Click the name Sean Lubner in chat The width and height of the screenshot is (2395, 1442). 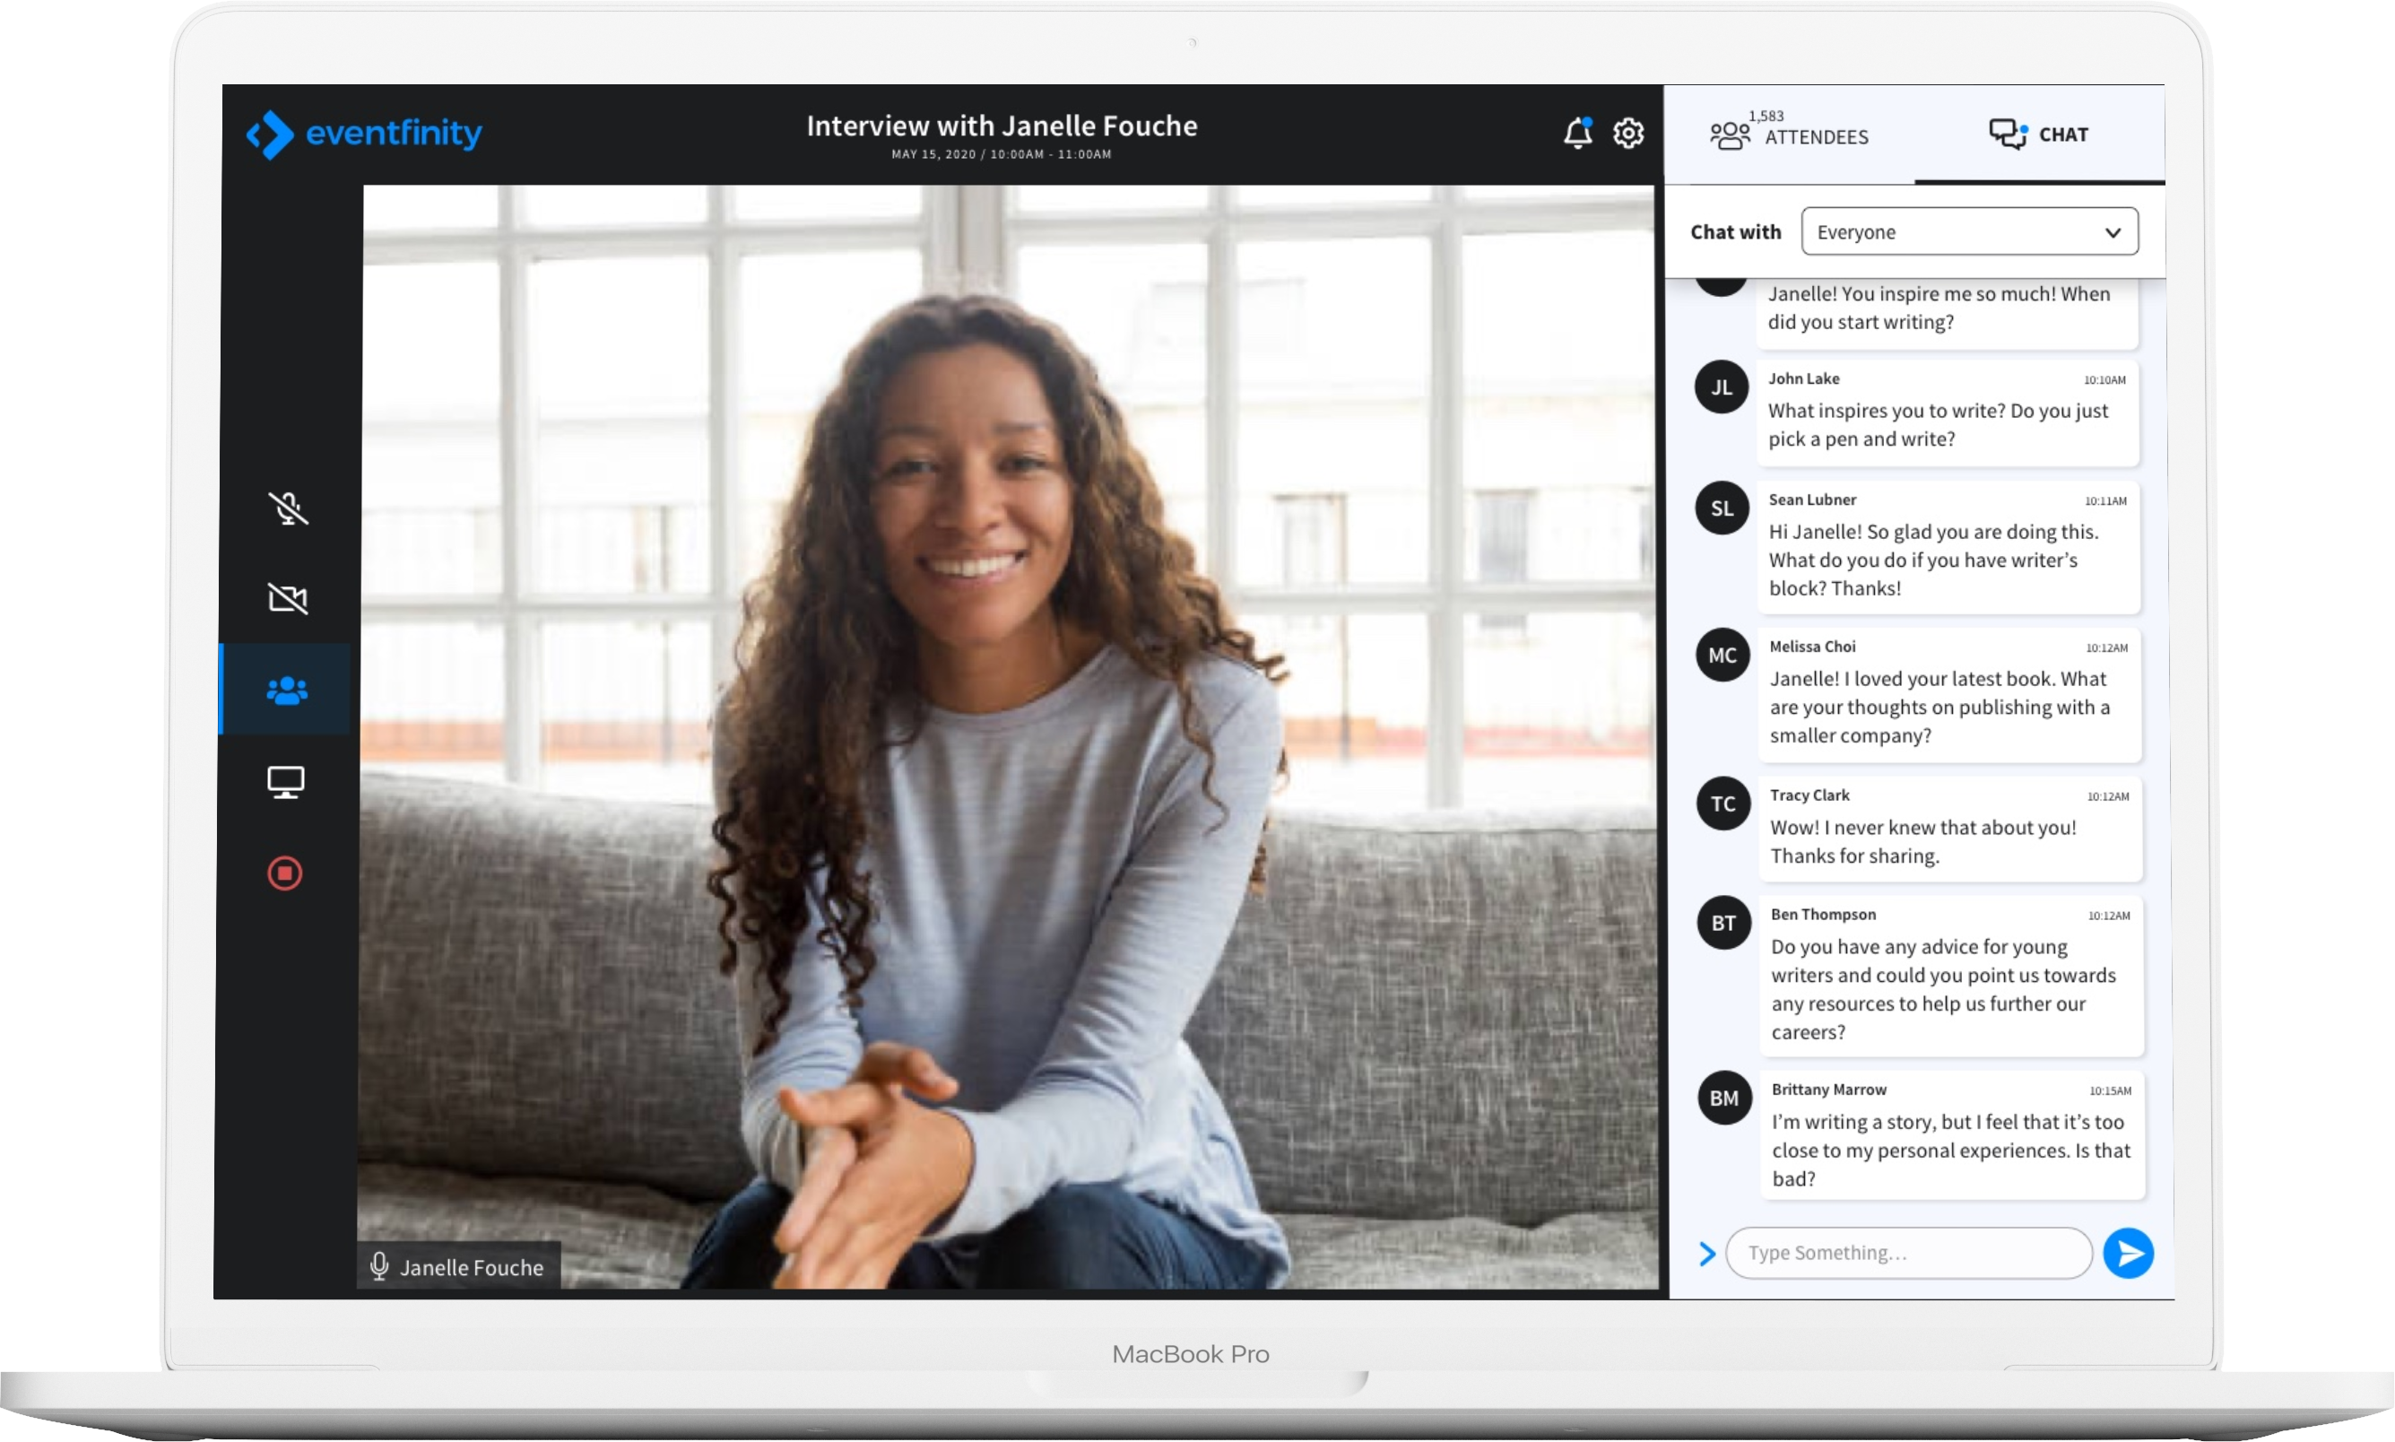[x=1812, y=499]
